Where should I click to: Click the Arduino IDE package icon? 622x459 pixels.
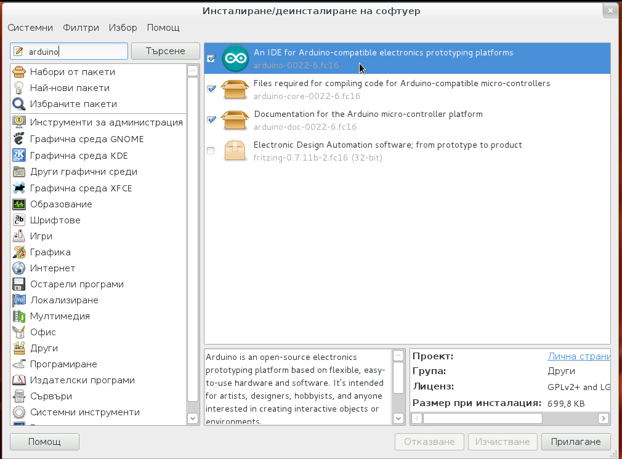pyautogui.click(x=235, y=58)
